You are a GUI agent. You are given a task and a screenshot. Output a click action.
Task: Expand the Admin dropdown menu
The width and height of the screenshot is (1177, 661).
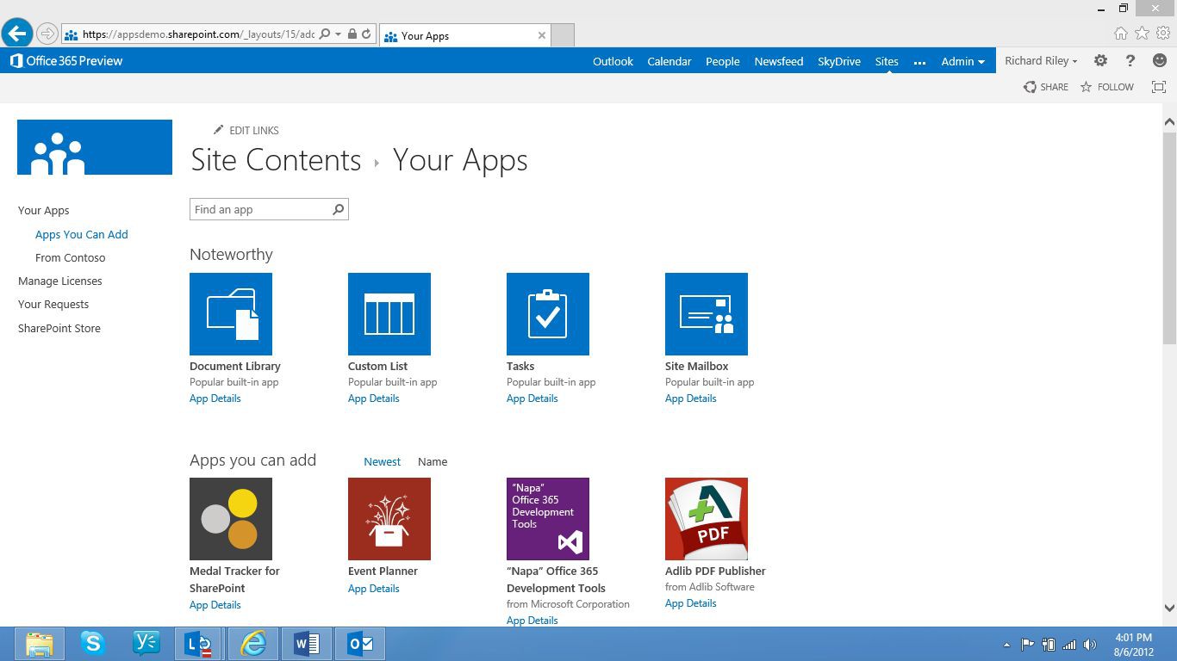(x=962, y=62)
